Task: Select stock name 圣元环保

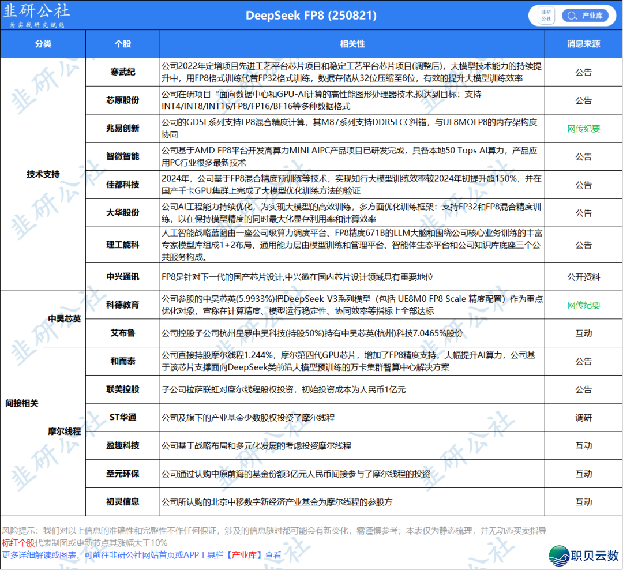Action: pos(123,474)
